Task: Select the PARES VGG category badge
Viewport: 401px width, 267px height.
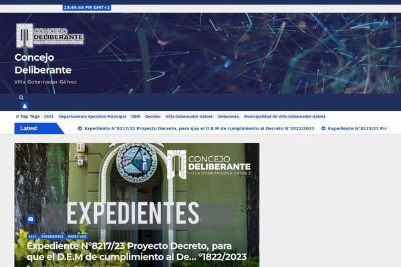Action: point(78,236)
